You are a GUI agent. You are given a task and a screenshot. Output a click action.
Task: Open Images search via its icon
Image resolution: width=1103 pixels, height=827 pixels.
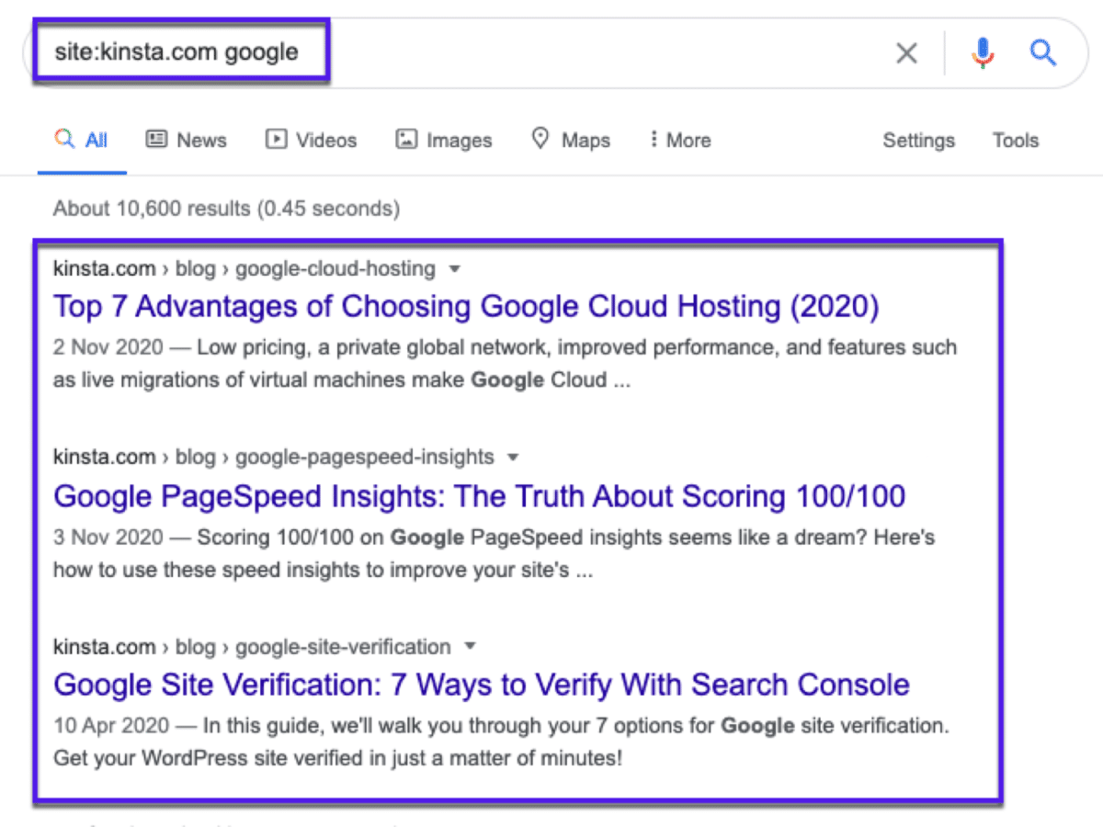pyautogui.click(x=405, y=139)
